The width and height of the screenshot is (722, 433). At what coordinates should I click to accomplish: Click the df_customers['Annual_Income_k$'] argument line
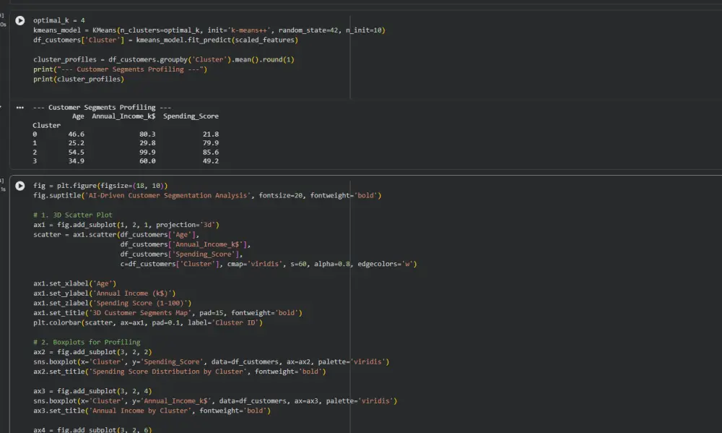[186, 244]
